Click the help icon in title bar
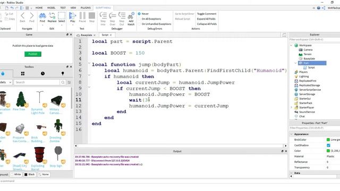 click(319, 8)
